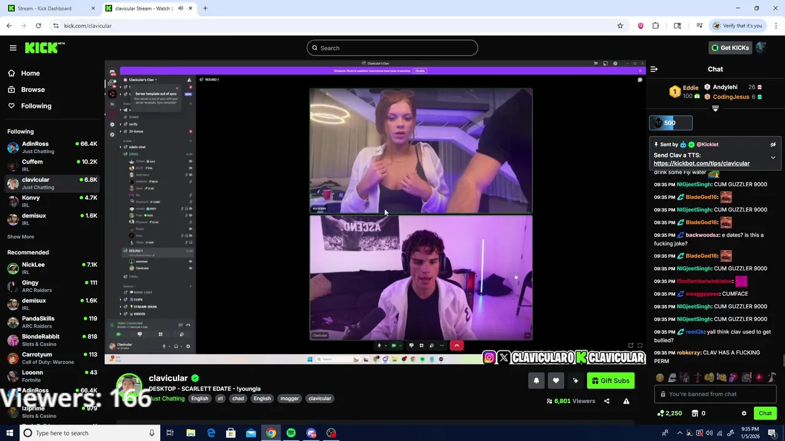Image resolution: width=785 pixels, height=441 pixels.
Task: Click the share stream icon
Action: point(607,401)
